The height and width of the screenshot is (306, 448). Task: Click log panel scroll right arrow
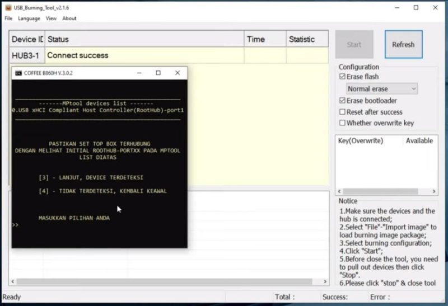(x=325, y=281)
